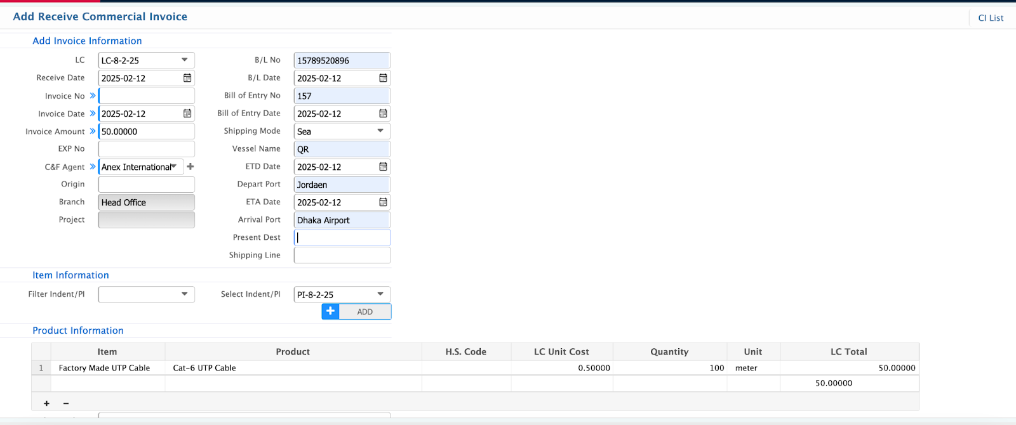
Task: Open C&F Agent dropdown Anex International
Action: (141, 167)
